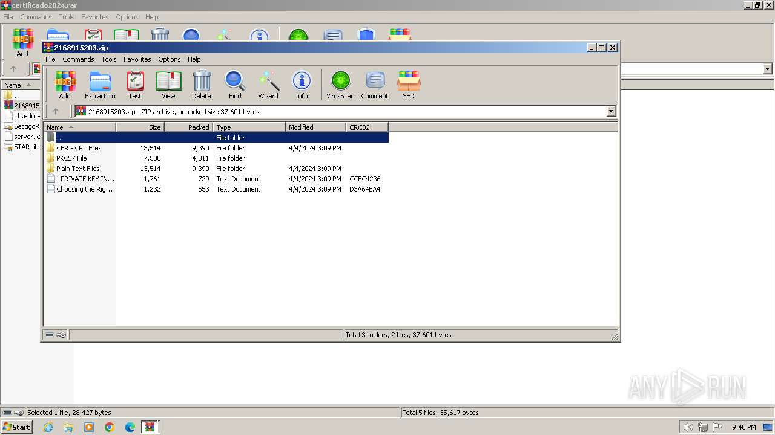The image size is (775, 435).
Task: Click CRC32 value CCEC4236
Action: [x=364, y=179]
